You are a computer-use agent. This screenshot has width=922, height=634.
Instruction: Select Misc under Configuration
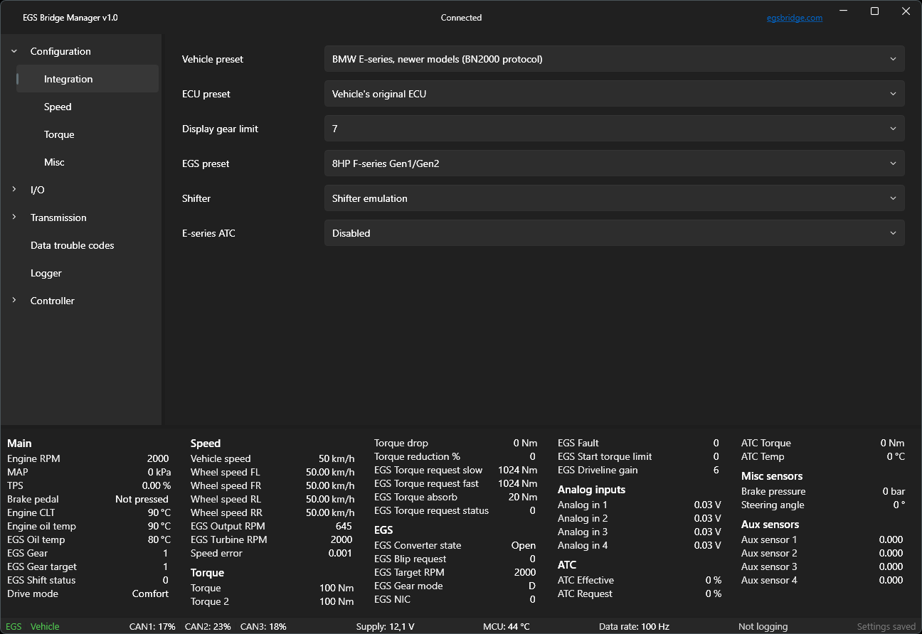coord(54,162)
